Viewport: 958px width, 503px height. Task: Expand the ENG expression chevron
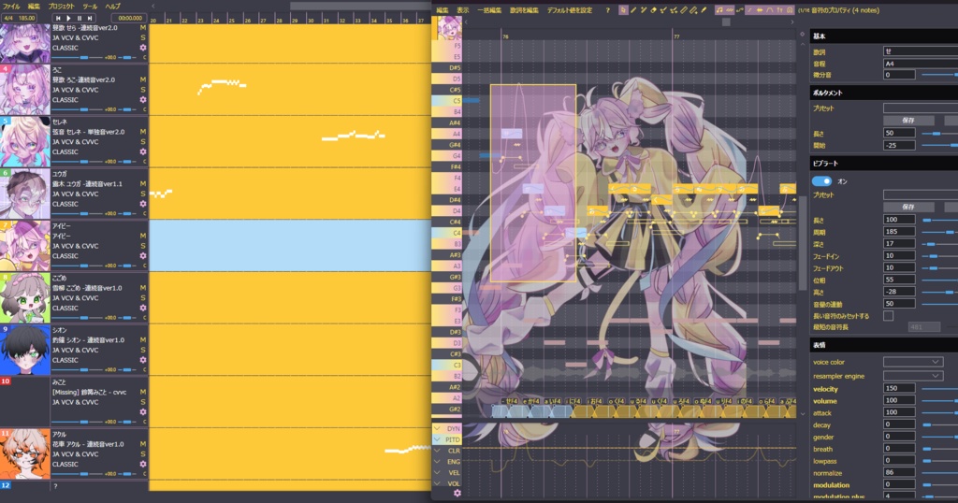(438, 462)
